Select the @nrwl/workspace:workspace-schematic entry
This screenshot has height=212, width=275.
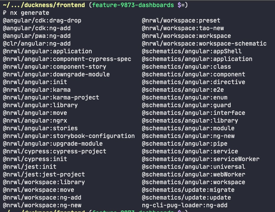(204, 44)
